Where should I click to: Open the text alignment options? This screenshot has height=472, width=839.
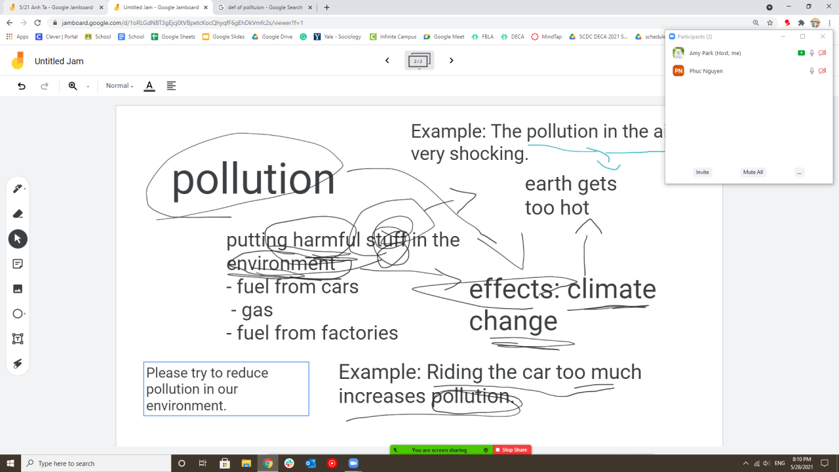pos(171,86)
